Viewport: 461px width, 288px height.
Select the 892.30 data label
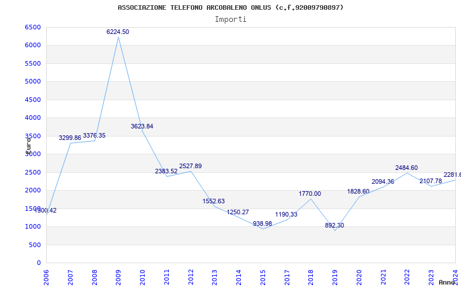pos(335,225)
